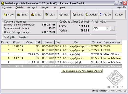This screenshot has height=94, width=128.
Task: Click the Zpracovávané období value 05-03
Action: tap(52, 28)
